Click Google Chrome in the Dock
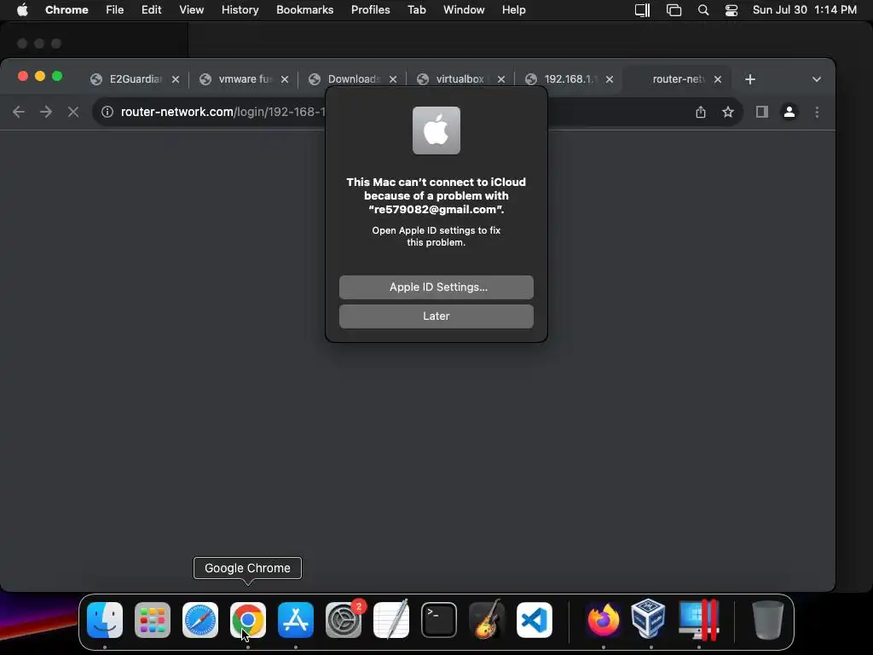 248,619
